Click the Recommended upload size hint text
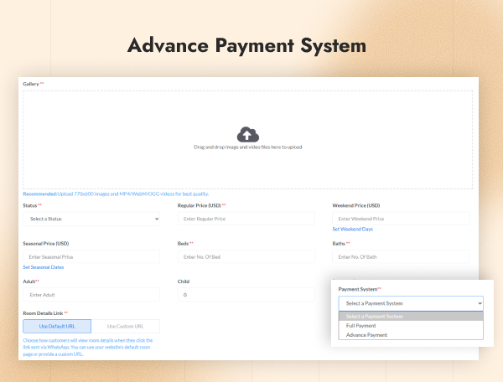Screen dimensions: 503x382 [x=116, y=194]
